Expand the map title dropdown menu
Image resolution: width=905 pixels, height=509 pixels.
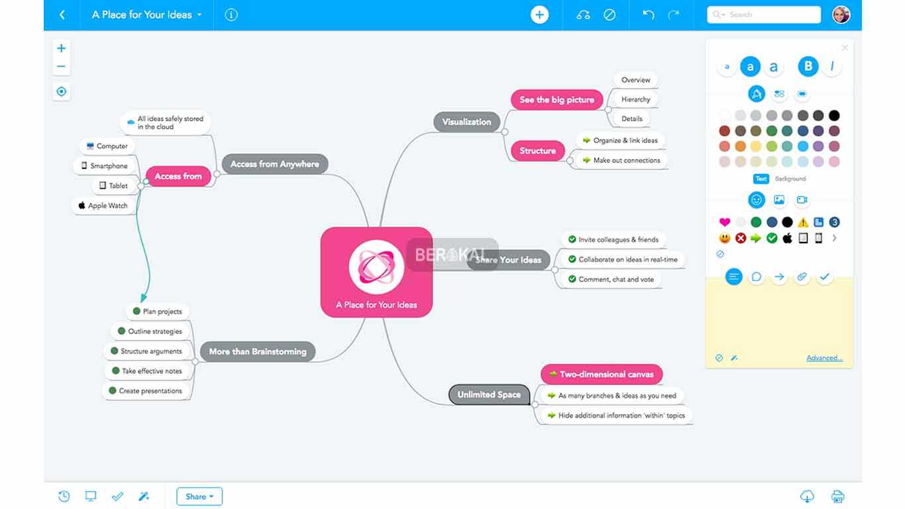point(199,15)
